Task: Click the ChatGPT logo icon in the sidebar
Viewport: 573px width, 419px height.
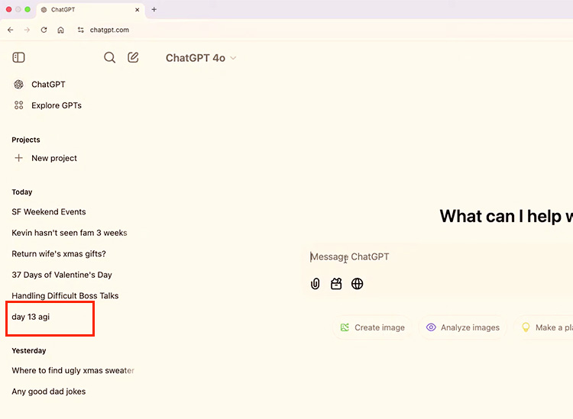Action: pyautogui.click(x=18, y=84)
